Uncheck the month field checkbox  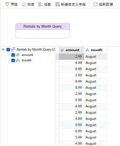tap(13, 61)
